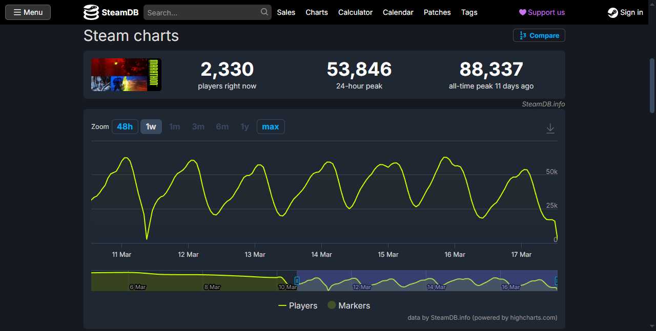Click the left navigator range handle
This screenshot has width=656, height=331.
pyautogui.click(x=297, y=281)
